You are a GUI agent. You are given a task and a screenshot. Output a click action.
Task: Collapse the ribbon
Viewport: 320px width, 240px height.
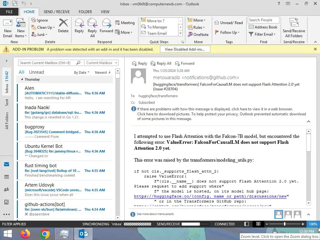(x=315, y=42)
